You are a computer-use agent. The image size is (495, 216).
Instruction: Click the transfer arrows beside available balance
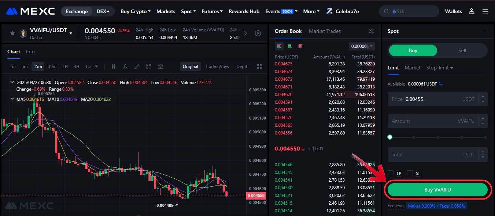pyautogui.click(x=441, y=84)
